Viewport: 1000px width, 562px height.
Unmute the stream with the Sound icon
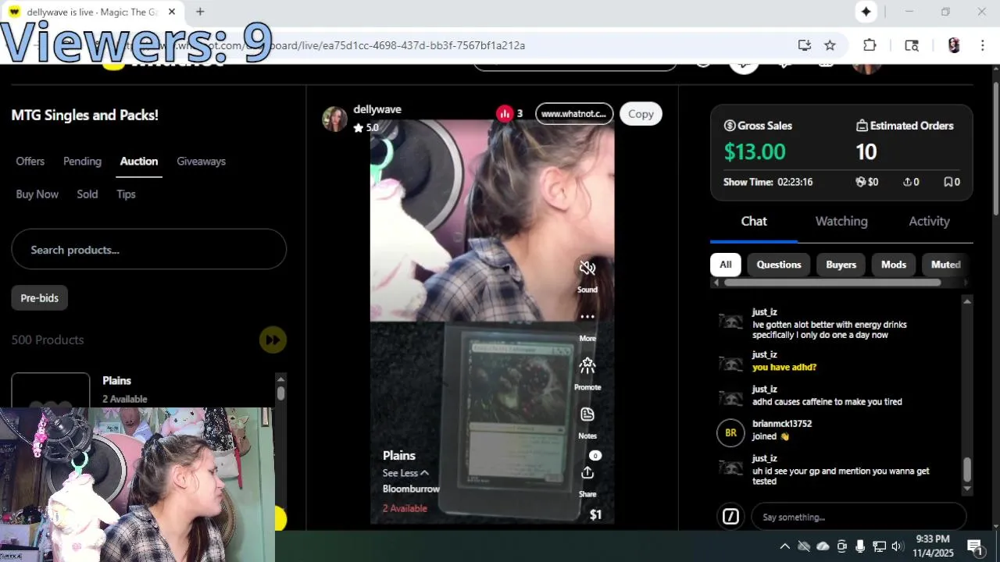pos(587,269)
